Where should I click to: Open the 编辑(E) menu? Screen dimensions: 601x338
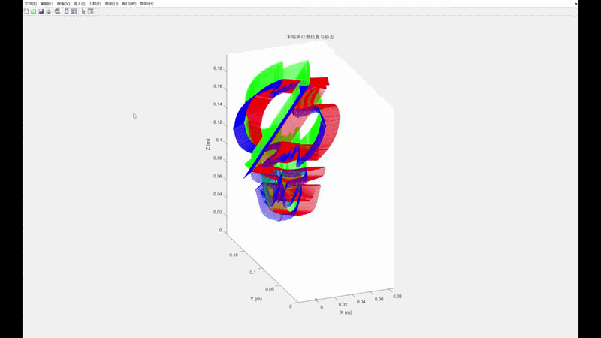point(47,4)
